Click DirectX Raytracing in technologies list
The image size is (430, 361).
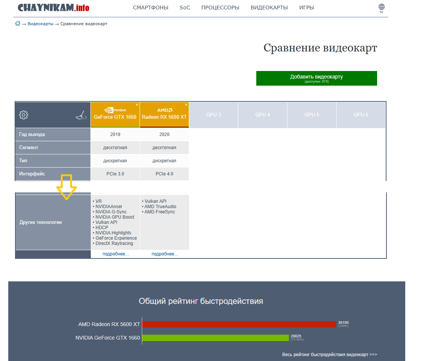[x=114, y=243]
